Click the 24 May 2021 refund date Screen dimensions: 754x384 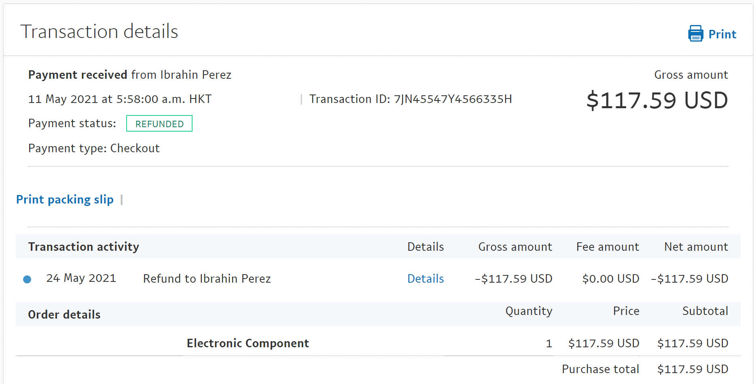[81, 278]
